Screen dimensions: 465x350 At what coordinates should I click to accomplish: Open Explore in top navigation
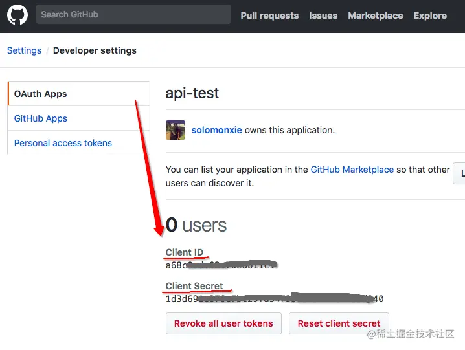pyautogui.click(x=430, y=16)
